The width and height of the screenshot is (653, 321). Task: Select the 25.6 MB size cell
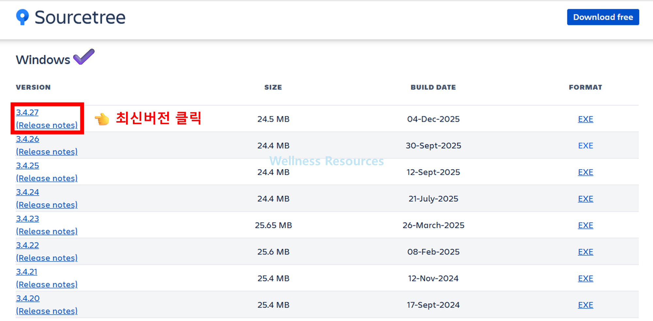tap(273, 252)
